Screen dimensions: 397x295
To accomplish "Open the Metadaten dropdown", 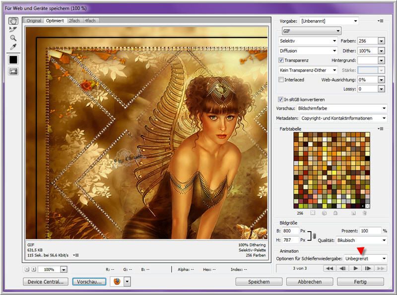I will click(343, 118).
